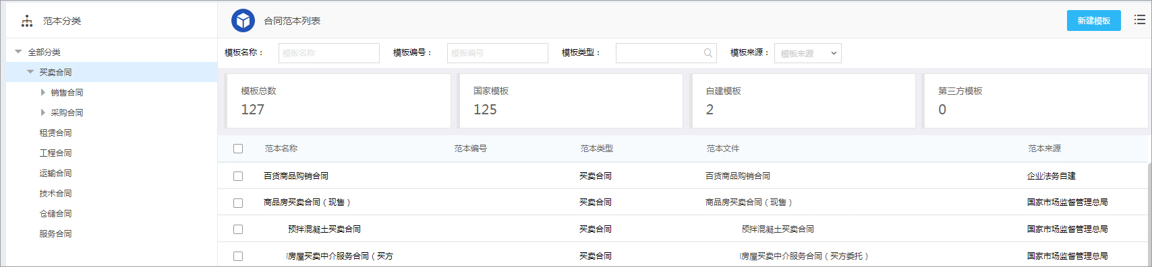Click the 范本文件 column header
This screenshot has height=267, width=1152.
tap(723, 149)
